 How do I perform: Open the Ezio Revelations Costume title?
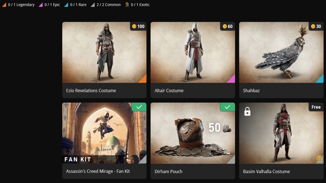[x=91, y=91]
